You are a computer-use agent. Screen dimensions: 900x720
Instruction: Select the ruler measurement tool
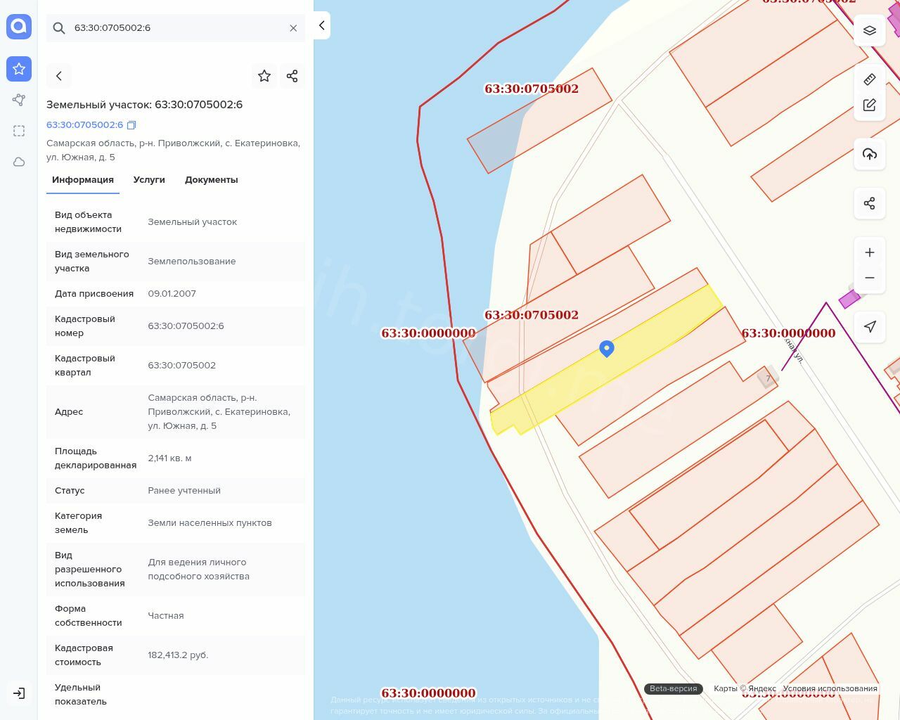(x=870, y=79)
